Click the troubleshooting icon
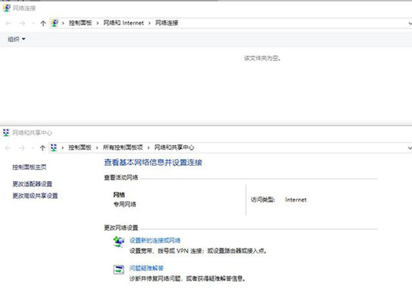412x301 pixels. click(119, 269)
